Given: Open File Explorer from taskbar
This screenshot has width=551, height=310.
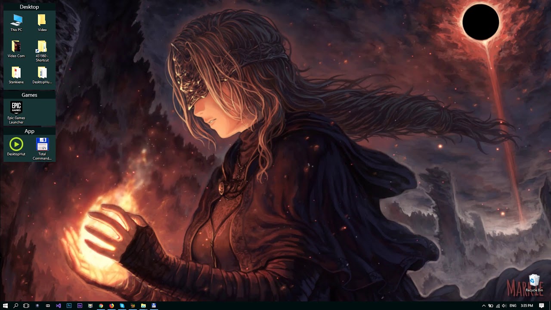Looking at the screenshot, I should point(143,306).
